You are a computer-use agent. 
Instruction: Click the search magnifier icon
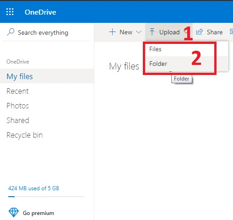point(11,32)
